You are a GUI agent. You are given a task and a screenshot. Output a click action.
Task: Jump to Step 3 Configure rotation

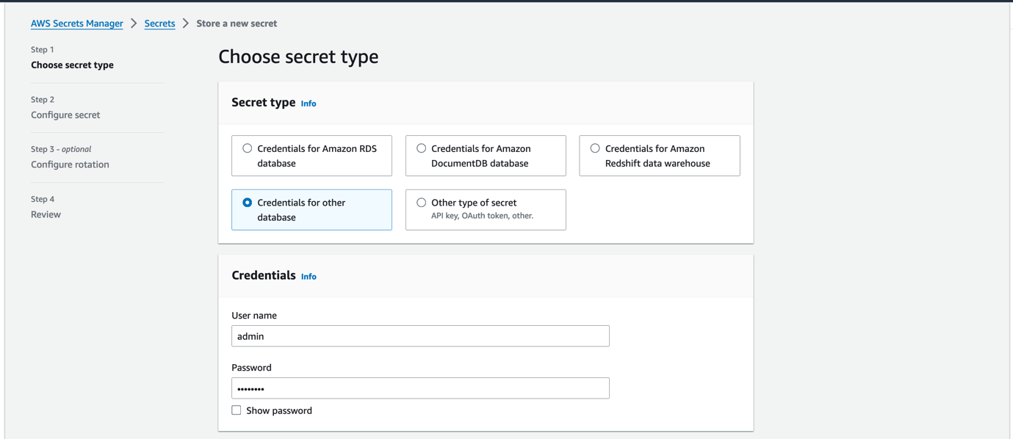point(69,164)
